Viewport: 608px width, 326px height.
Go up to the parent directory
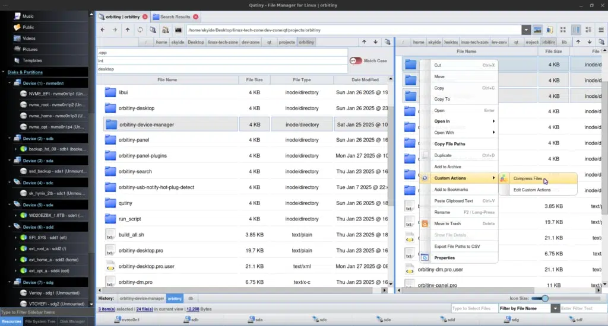(127, 30)
